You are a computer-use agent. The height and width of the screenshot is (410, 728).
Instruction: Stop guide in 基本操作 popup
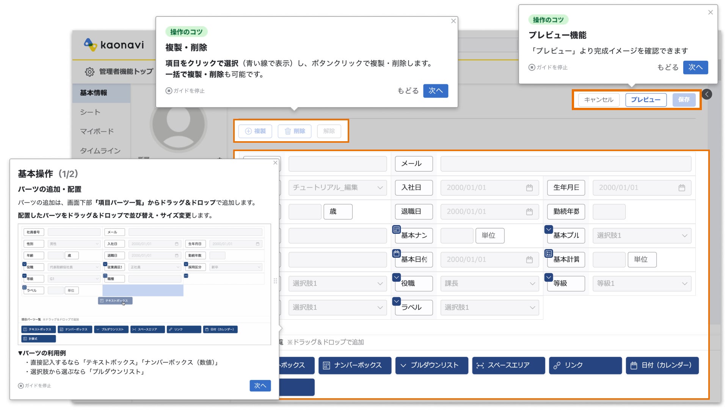click(x=35, y=386)
